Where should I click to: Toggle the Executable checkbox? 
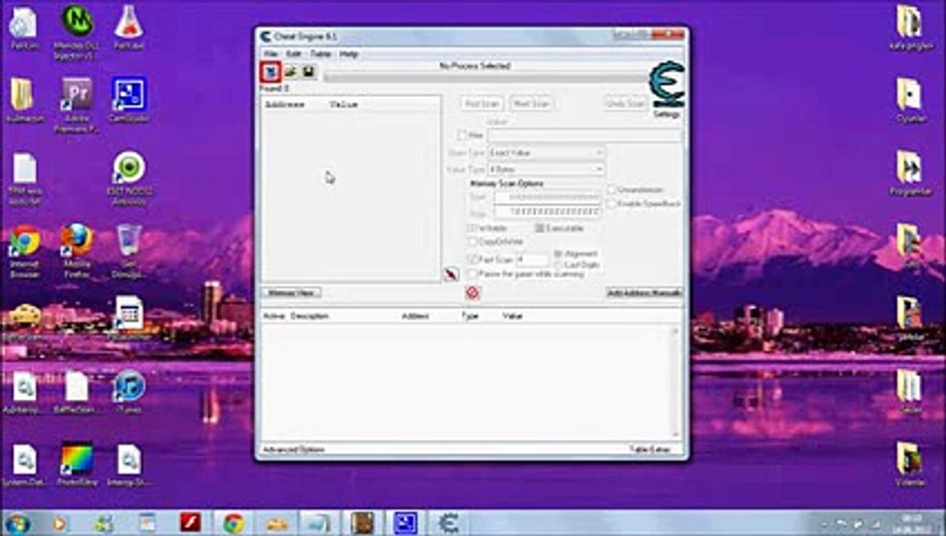(x=540, y=228)
